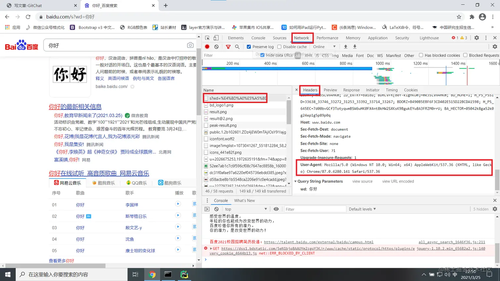Image resolution: width=500 pixels, height=281 pixels.
Task: Show the console sidebar
Action: point(207,209)
